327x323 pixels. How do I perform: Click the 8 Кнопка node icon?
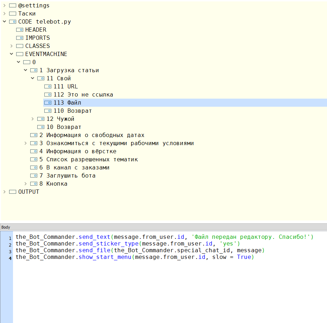click(34, 184)
